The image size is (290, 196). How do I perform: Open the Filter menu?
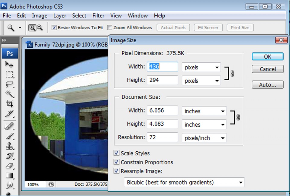coord(98,15)
